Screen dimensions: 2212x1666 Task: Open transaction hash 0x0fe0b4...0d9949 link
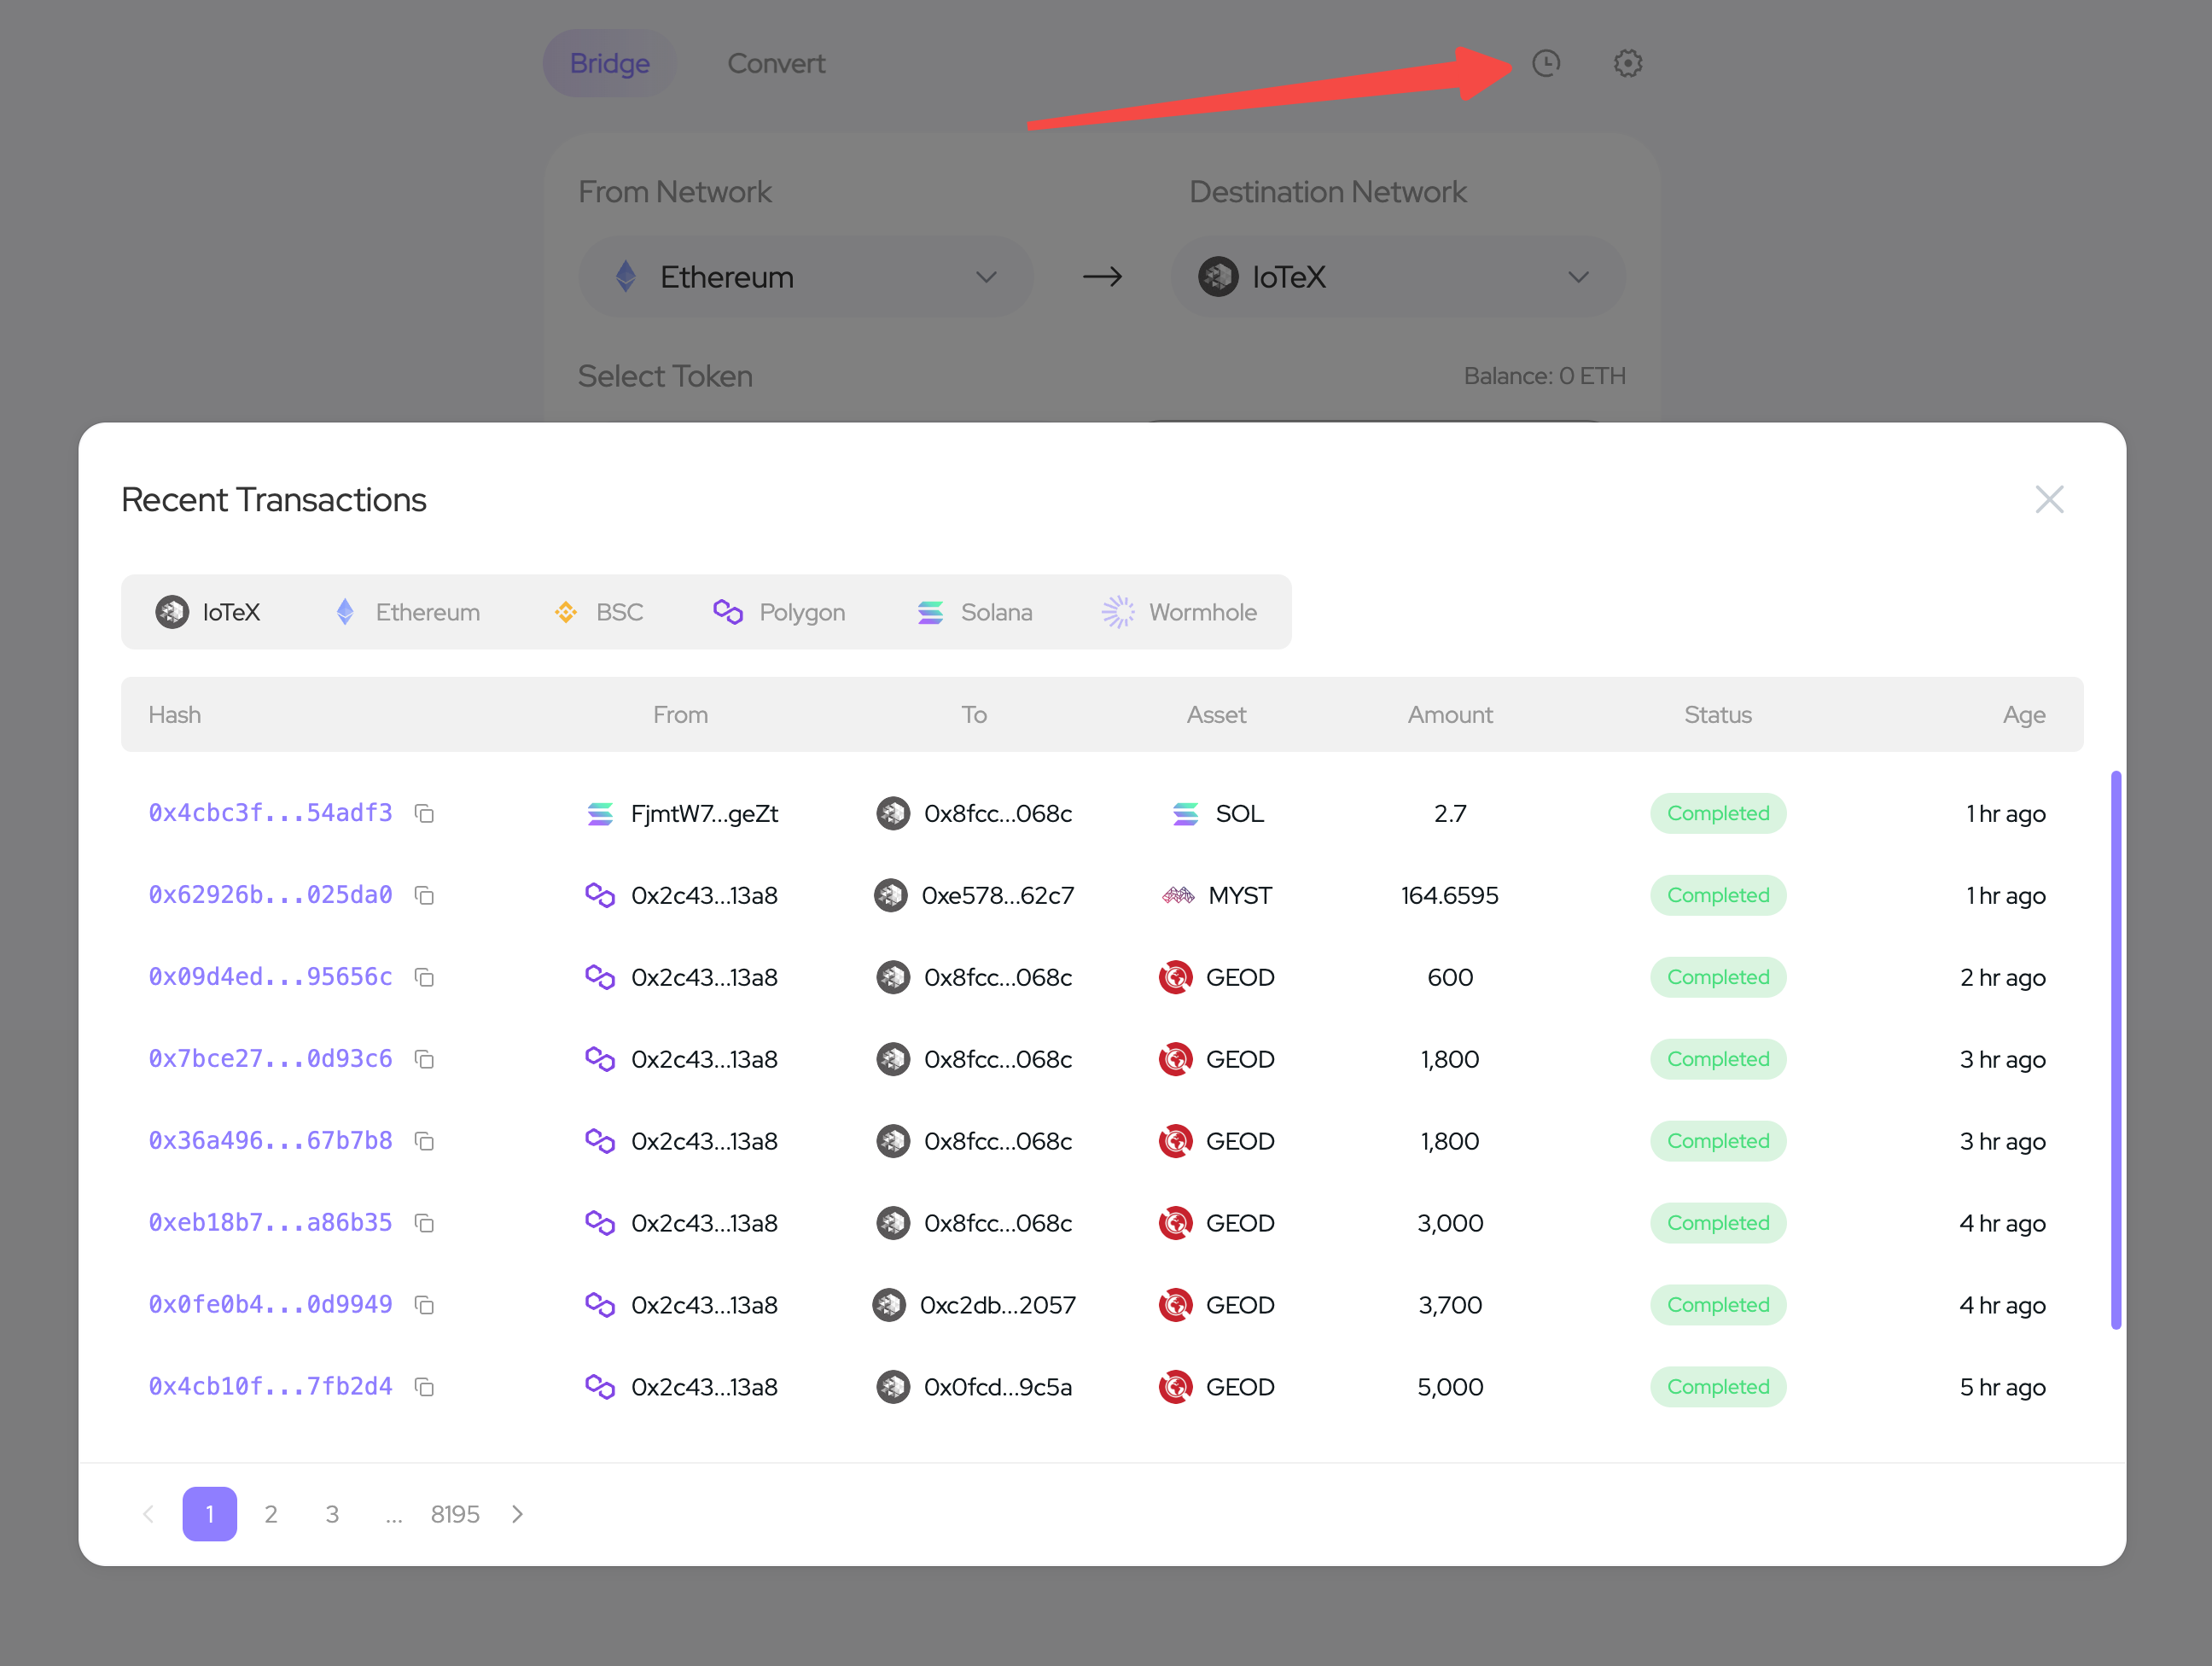pyautogui.click(x=270, y=1305)
